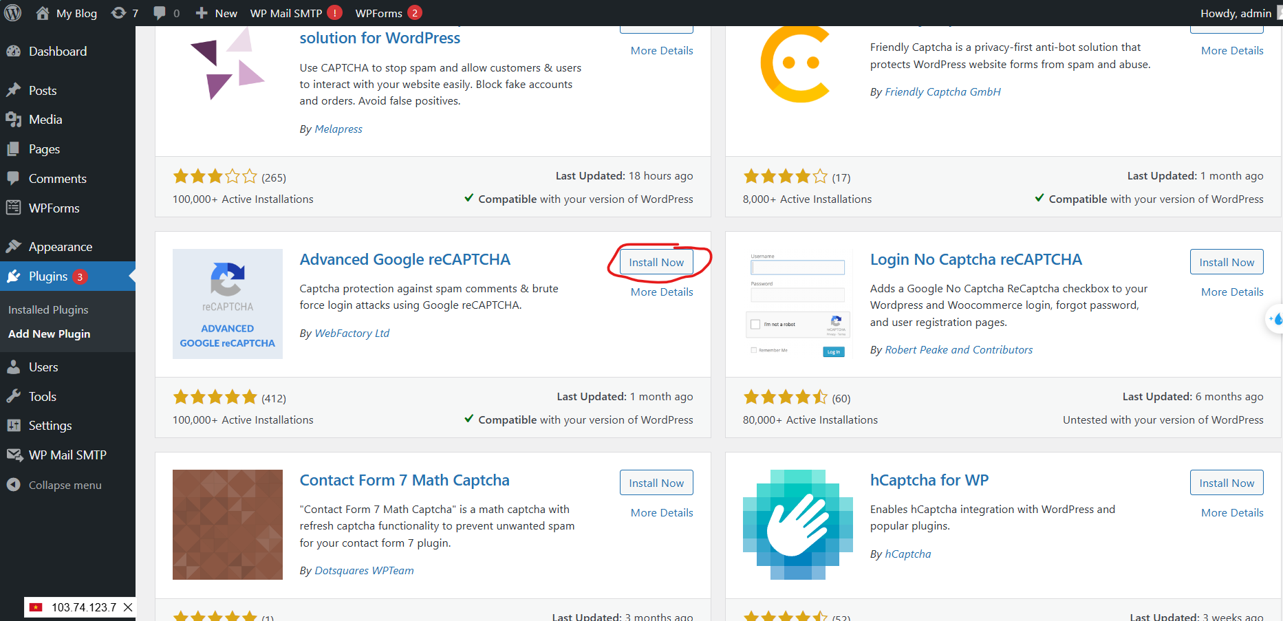Open author link hCaptcha
The height and width of the screenshot is (621, 1283).
(907, 554)
